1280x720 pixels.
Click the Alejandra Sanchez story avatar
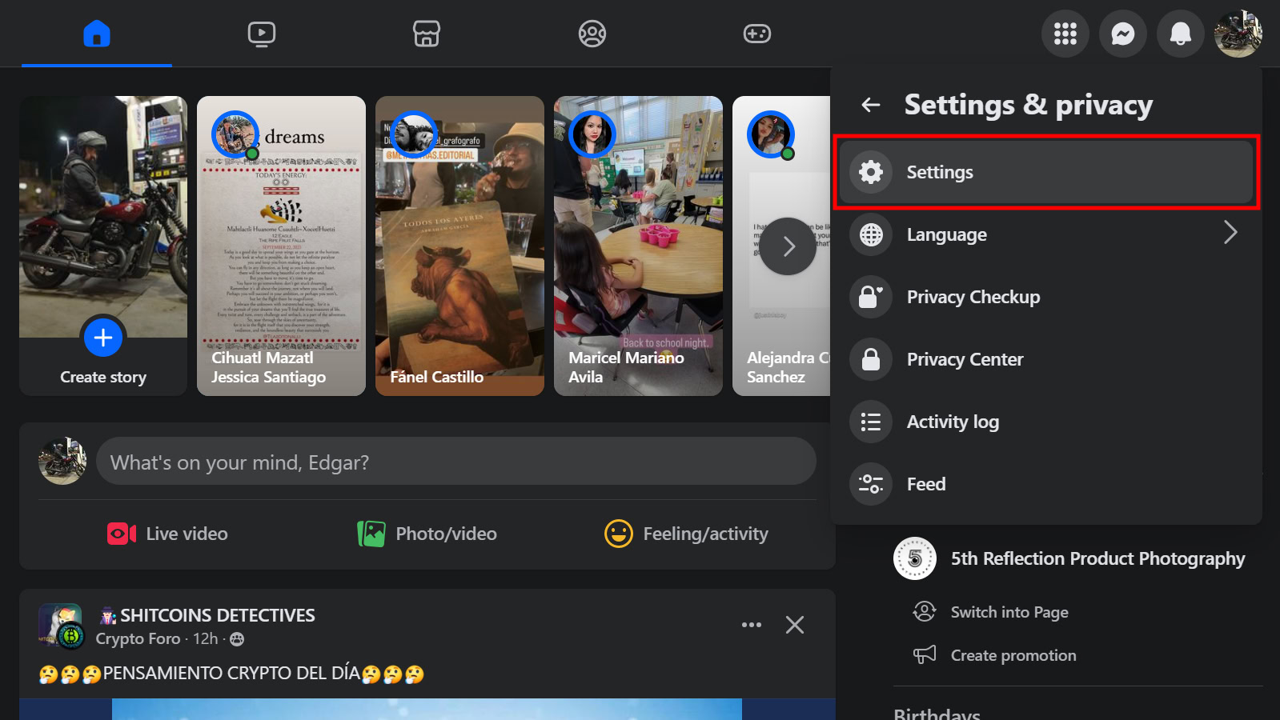[x=771, y=134]
